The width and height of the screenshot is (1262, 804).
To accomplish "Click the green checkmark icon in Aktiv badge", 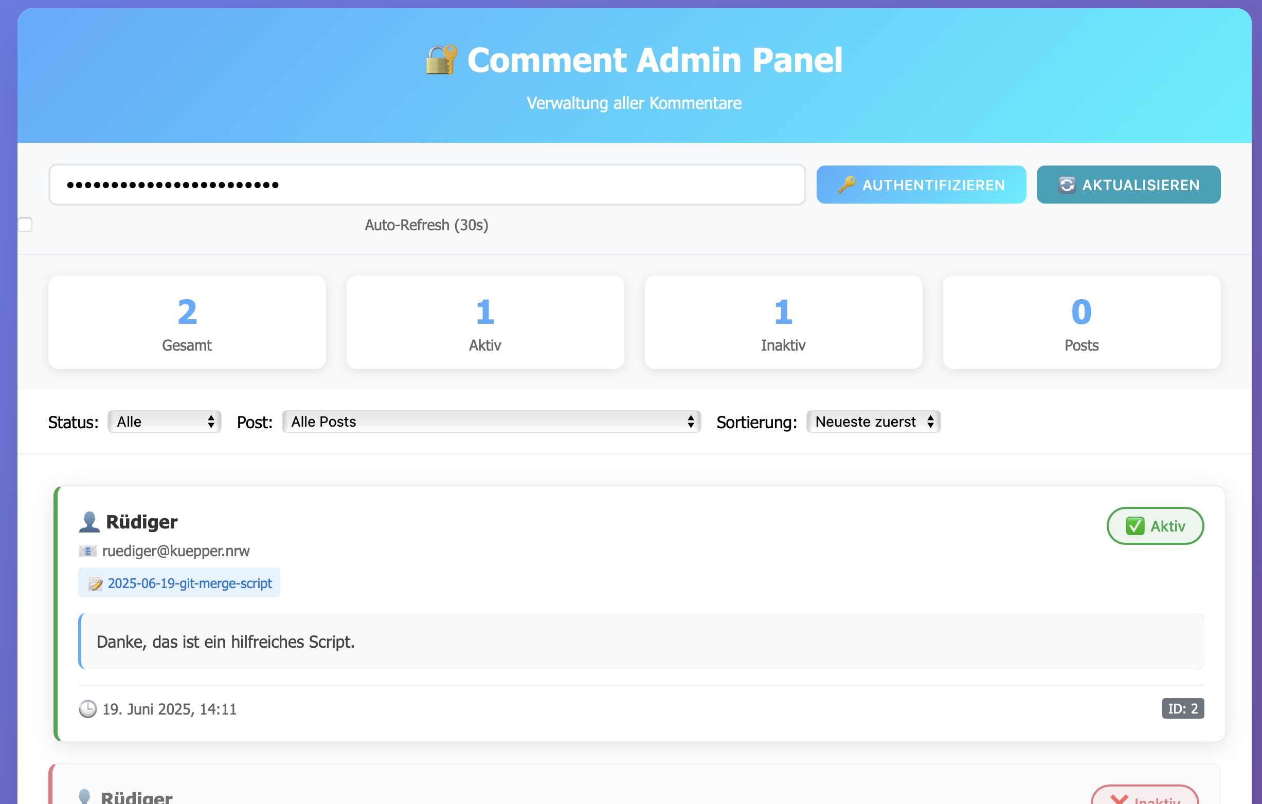I will click(x=1135, y=526).
